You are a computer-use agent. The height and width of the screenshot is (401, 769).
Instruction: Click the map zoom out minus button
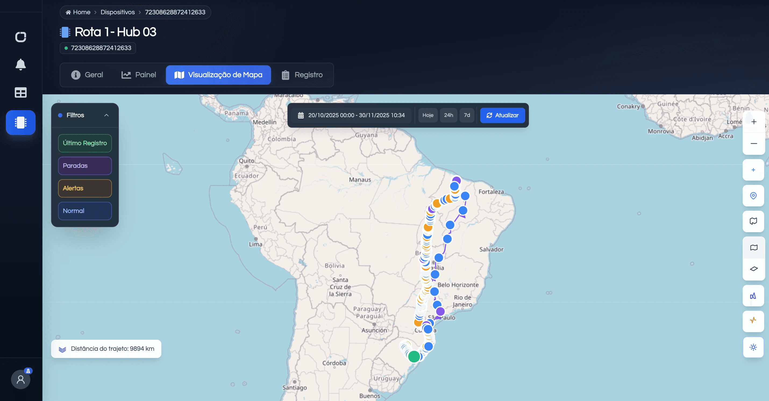point(753,144)
